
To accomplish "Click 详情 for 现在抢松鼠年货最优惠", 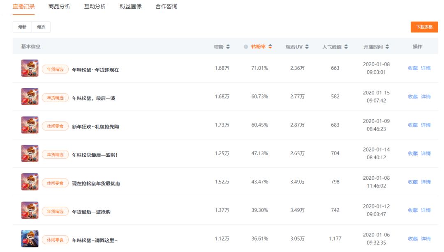I will (425, 182).
